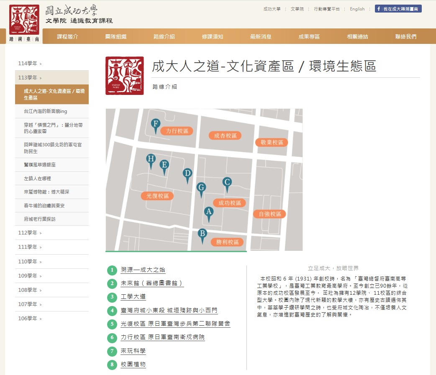Click the 光復校區 campus label on map
Viewport: 436px width, 375px height.
click(157, 196)
